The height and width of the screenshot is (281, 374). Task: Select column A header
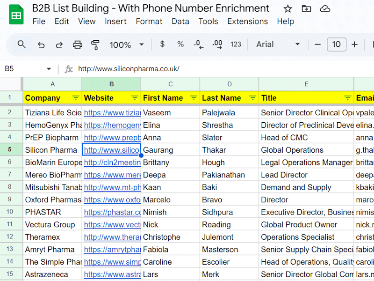(x=52, y=84)
